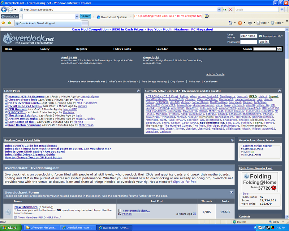Click the Google search input box
289x231 pixels.
pos(256,10)
